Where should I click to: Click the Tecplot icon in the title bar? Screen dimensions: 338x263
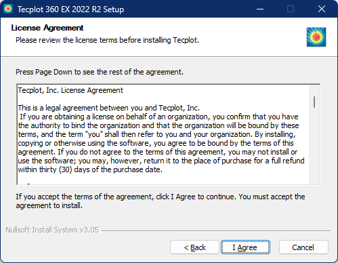pos(8,9)
